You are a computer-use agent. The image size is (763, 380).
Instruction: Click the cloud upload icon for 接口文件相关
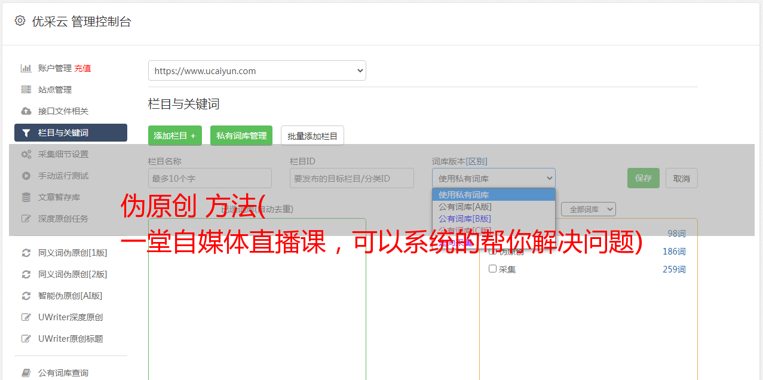[x=26, y=111]
